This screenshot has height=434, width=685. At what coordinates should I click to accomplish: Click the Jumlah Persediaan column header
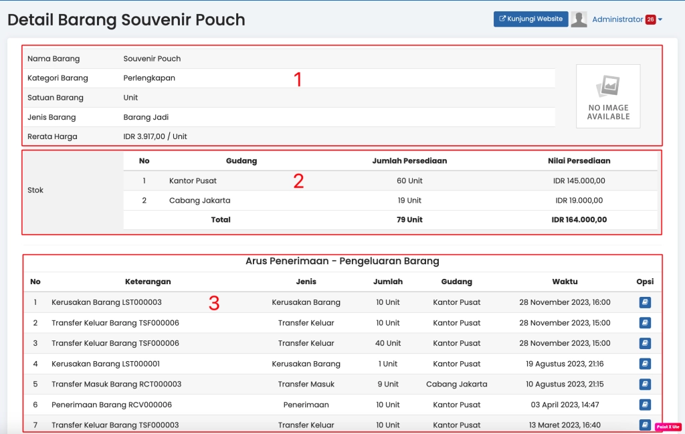pos(409,160)
